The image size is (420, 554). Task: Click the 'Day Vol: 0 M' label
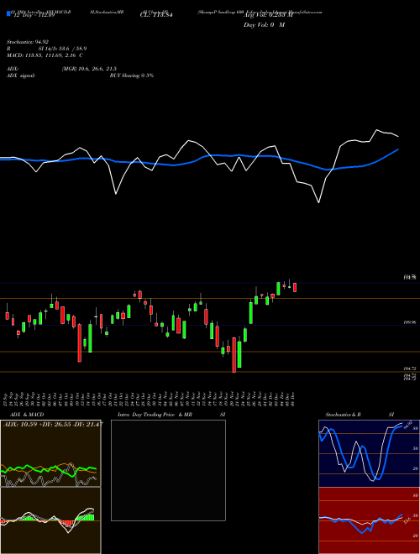pos(264,25)
